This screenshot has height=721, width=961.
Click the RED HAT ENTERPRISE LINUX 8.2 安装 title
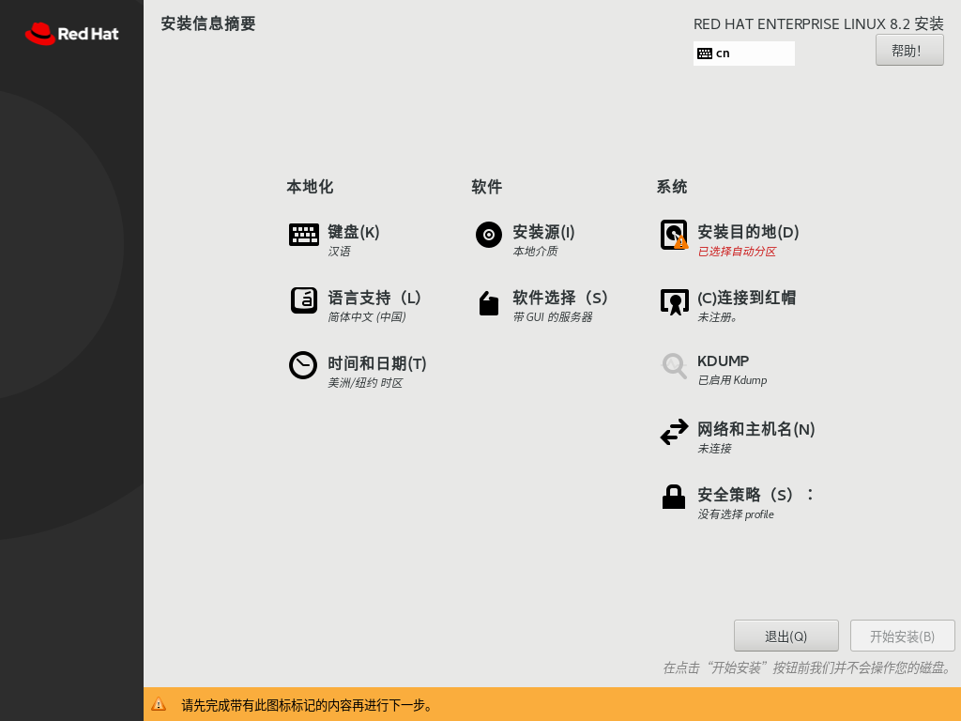tap(818, 23)
